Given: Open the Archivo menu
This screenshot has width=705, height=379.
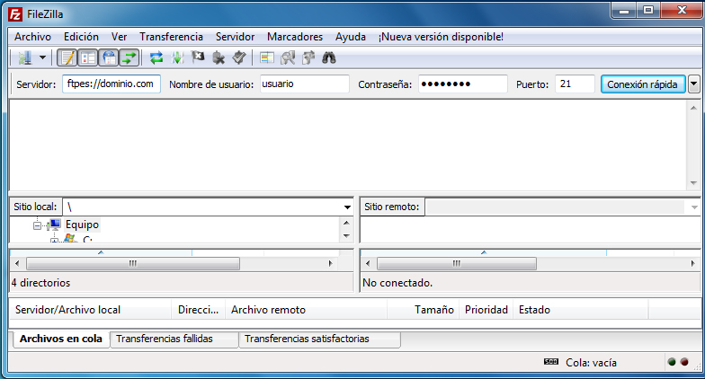Looking at the screenshot, I should coord(32,37).
